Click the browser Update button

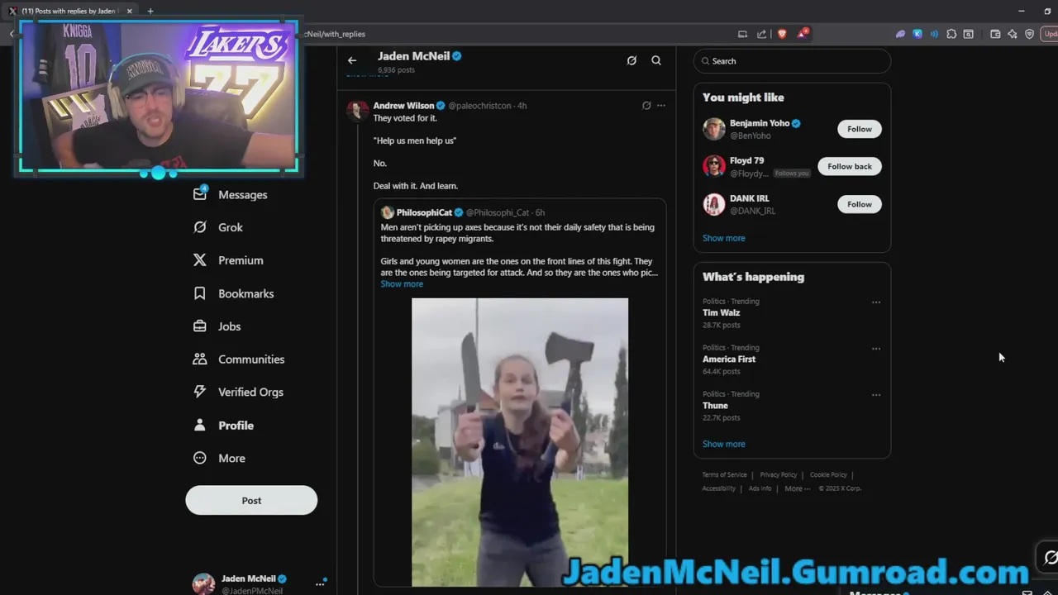(x=1050, y=34)
